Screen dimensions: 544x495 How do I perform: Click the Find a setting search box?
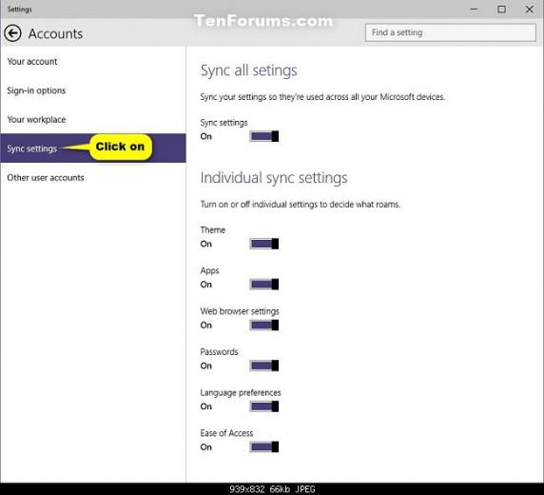click(451, 32)
